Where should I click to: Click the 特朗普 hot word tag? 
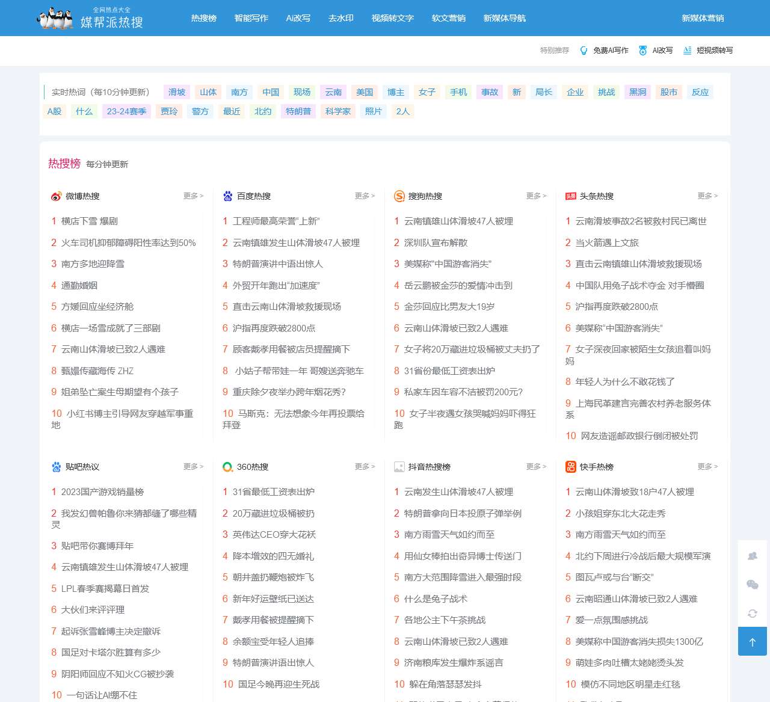(298, 111)
